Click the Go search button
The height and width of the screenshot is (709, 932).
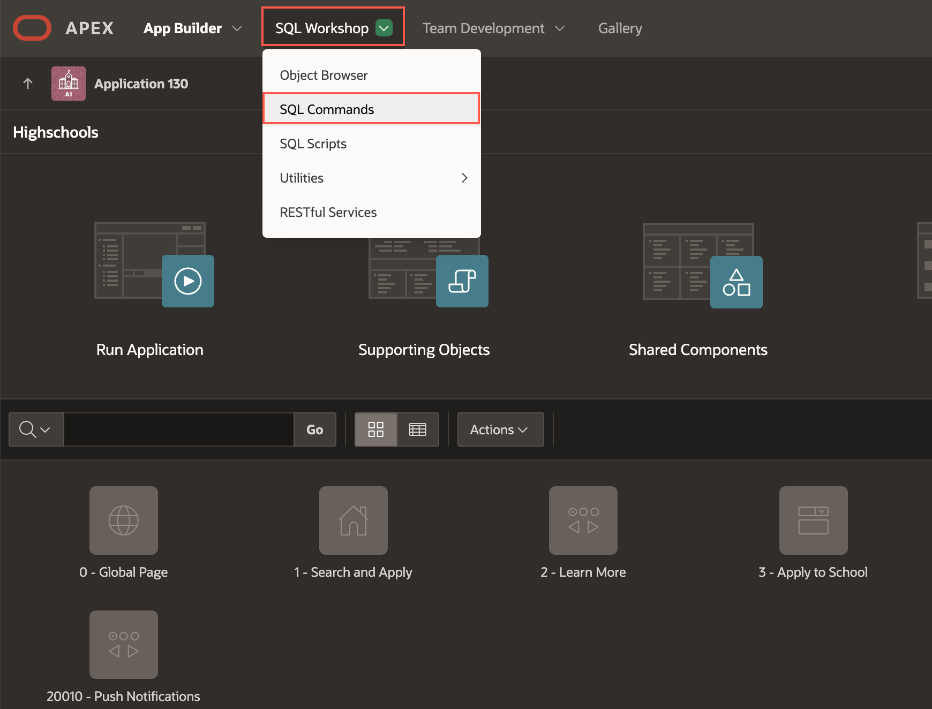tap(315, 429)
